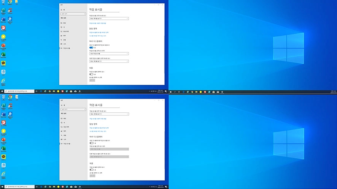Screen dimensions: 337x189
Task: Open Internet Explorer shortcut on lower-left desktop
Action: [3, 175]
